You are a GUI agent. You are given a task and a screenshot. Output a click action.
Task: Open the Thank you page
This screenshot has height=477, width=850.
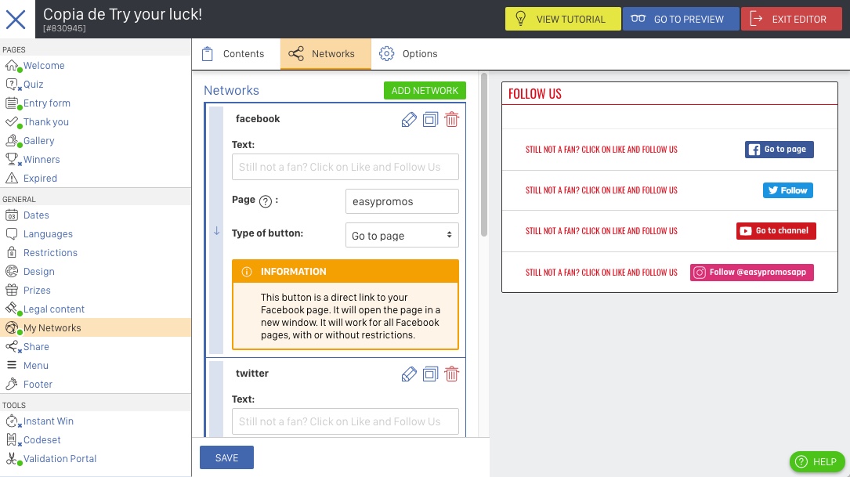pos(46,122)
